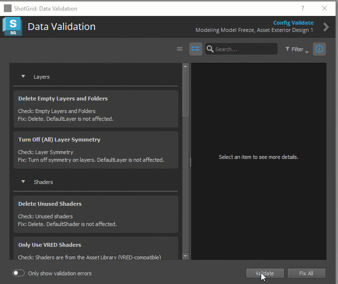
Task: Click the Validate button
Action: click(265, 273)
